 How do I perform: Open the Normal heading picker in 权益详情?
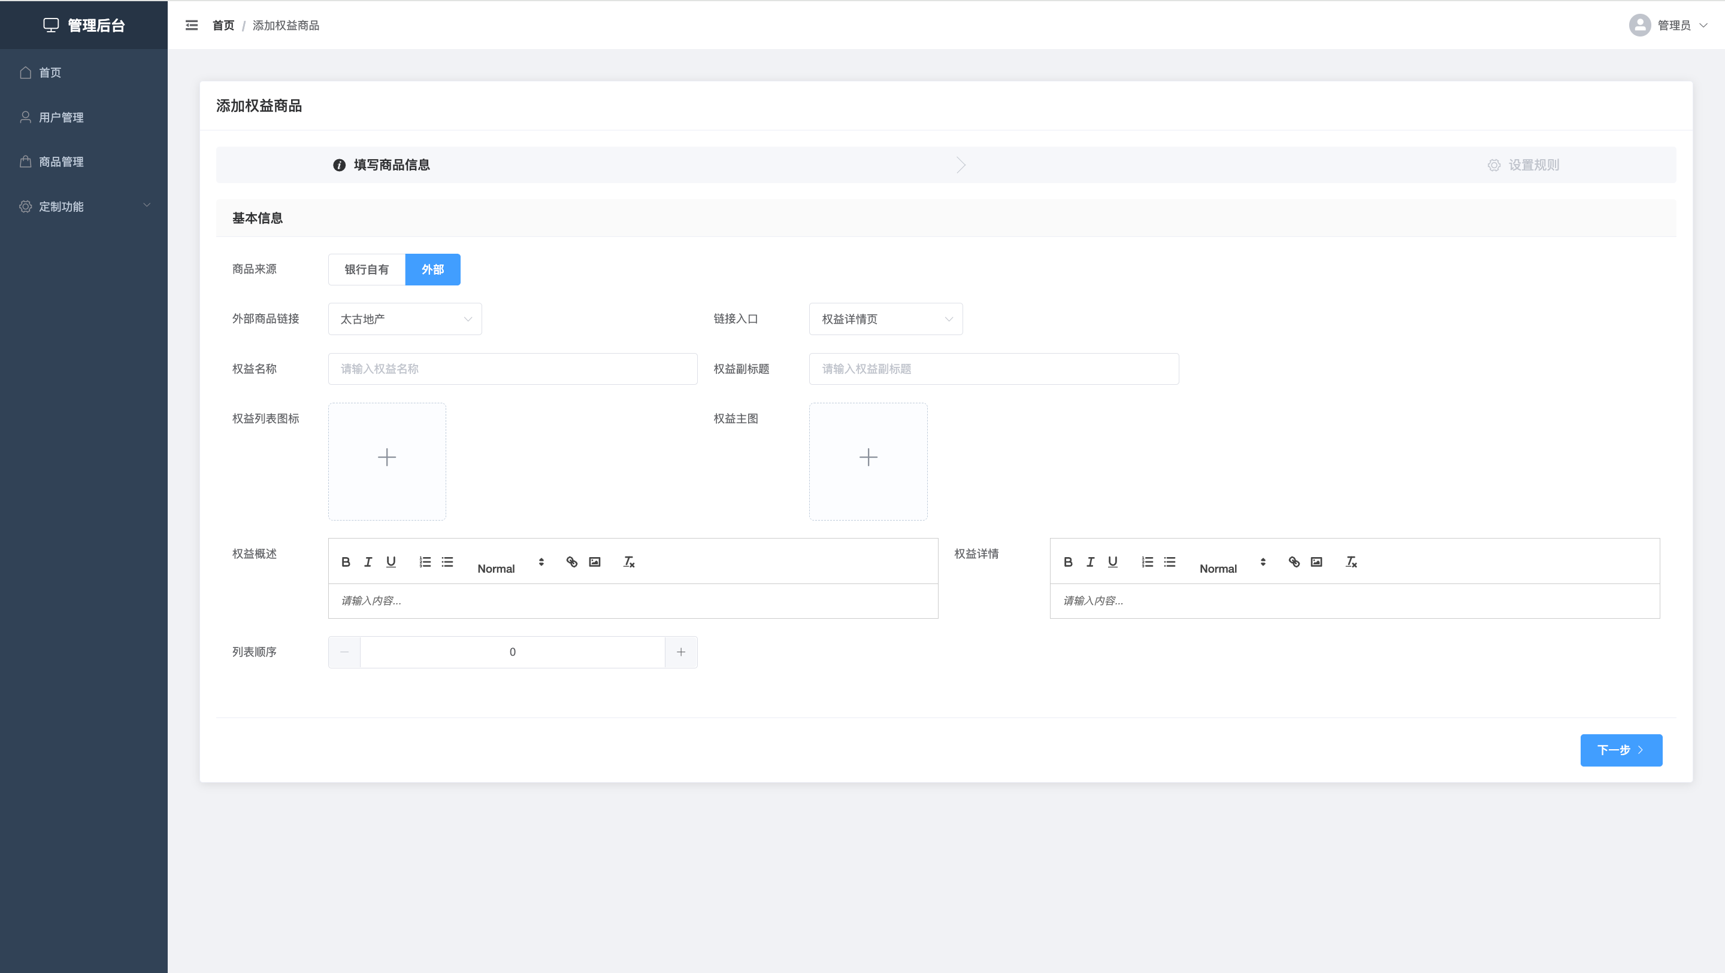(x=1233, y=562)
